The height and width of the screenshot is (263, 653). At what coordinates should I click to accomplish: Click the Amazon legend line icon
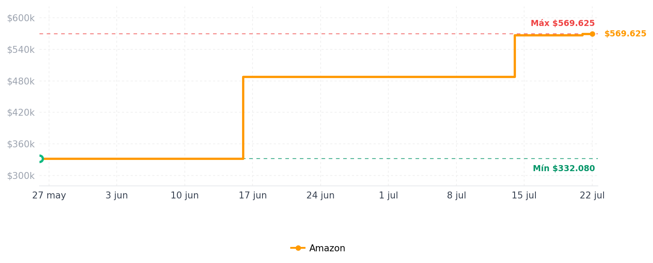point(298,248)
